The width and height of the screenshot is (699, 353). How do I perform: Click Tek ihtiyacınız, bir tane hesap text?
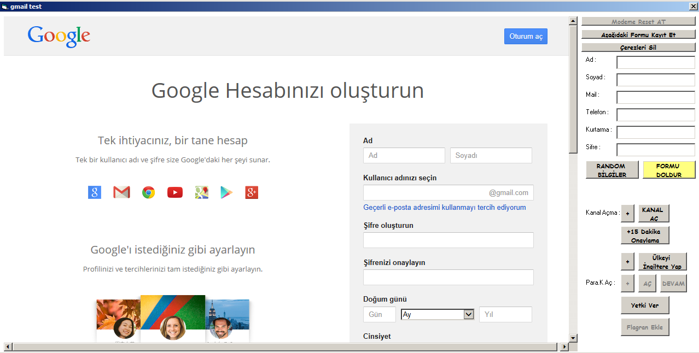pos(173,140)
